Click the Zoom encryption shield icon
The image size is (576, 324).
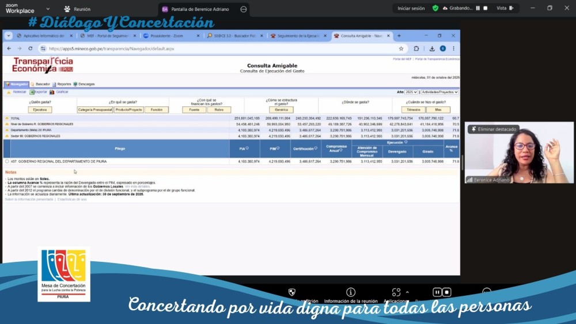[292, 292]
